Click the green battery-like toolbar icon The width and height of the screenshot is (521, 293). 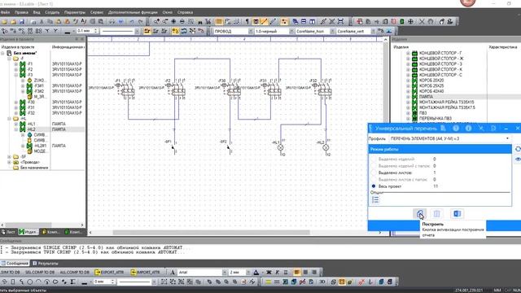(x=402, y=22)
